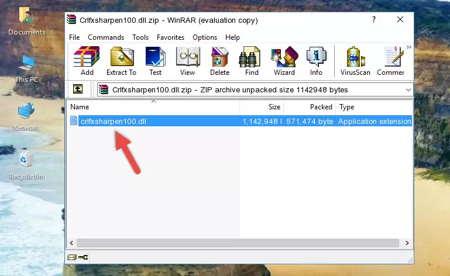Click the horizontal scrollbar right arrow

coord(407,243)
